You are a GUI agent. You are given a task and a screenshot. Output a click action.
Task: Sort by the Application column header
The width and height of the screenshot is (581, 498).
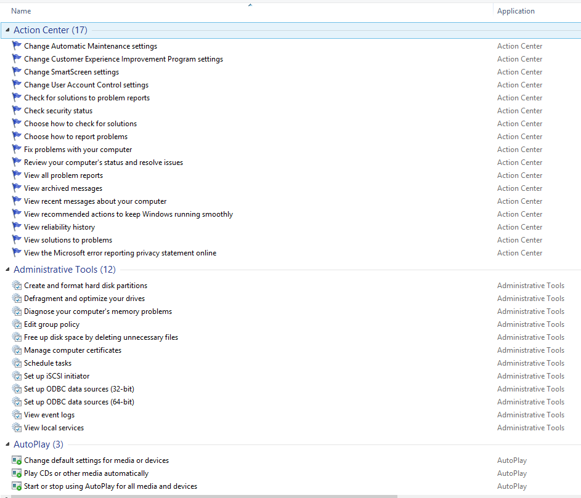click(x=516, y=11)
